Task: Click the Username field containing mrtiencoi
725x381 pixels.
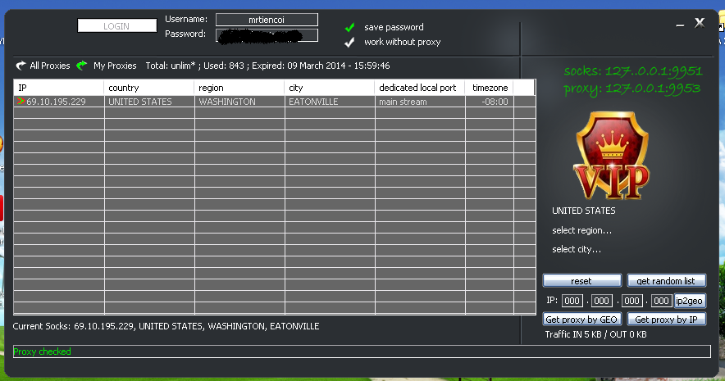Action: (267, 20)
